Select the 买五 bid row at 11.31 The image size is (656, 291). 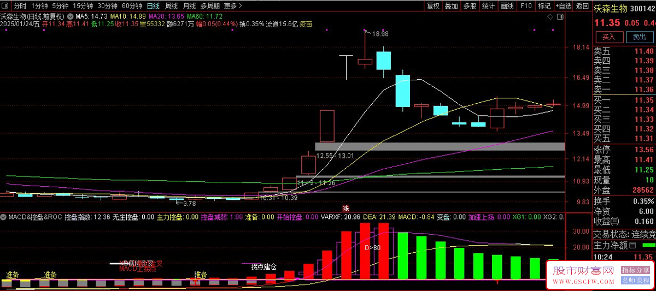(x=624, y=139)
